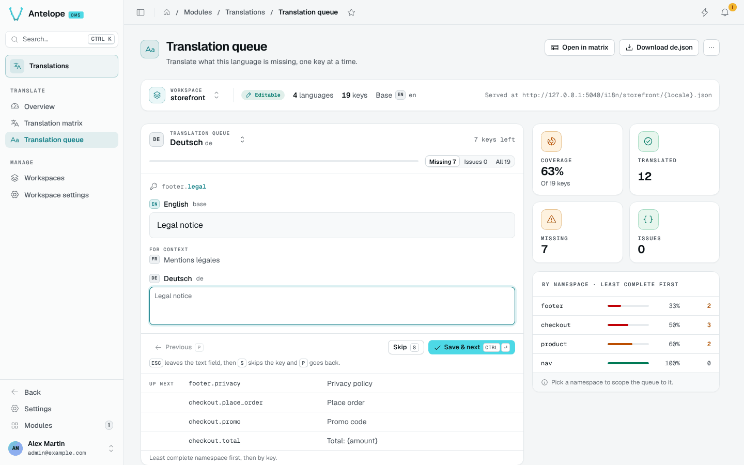Go to home via breadcrumb icon
This screenshot has height=465, width=744.
pos(166,12)
